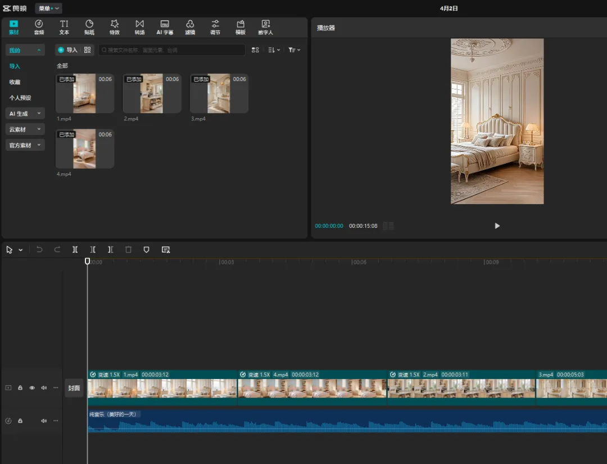The image size is (607, 464).
Task: Switch to the 音频 tab
Action: pyautogui.click(x=39, y=27)
